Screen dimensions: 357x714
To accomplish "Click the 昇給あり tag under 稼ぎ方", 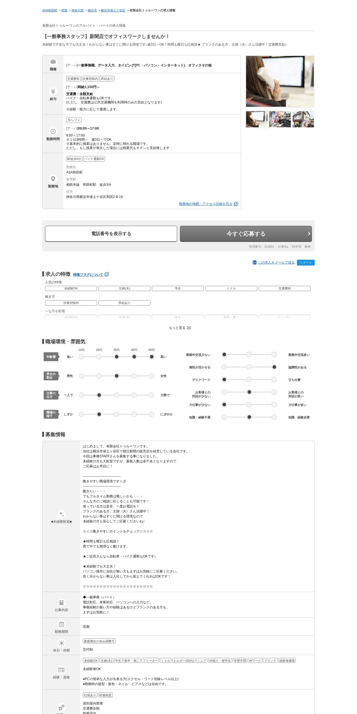I will 124,303.
